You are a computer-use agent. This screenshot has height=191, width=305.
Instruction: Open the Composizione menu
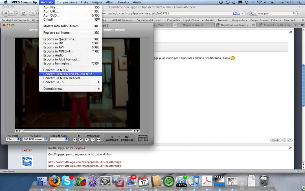[67, 2]
